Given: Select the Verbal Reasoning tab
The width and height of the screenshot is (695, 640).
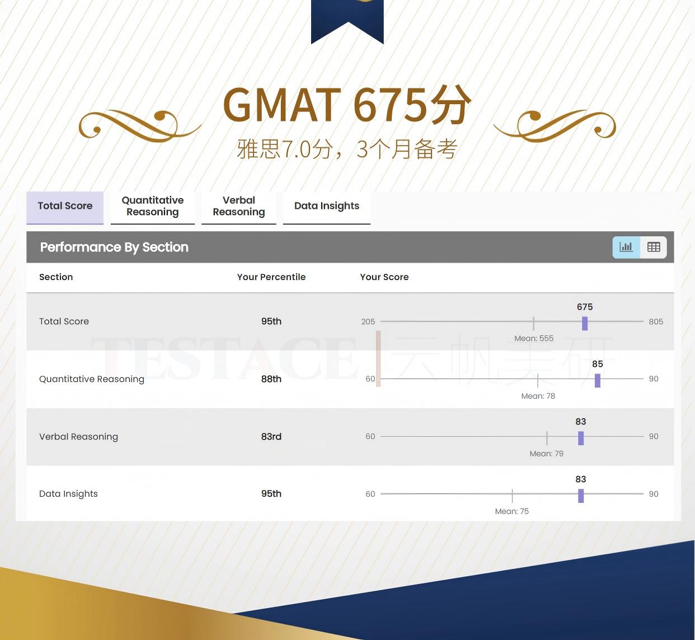Looking at the screenshot, I should point(239,206).
